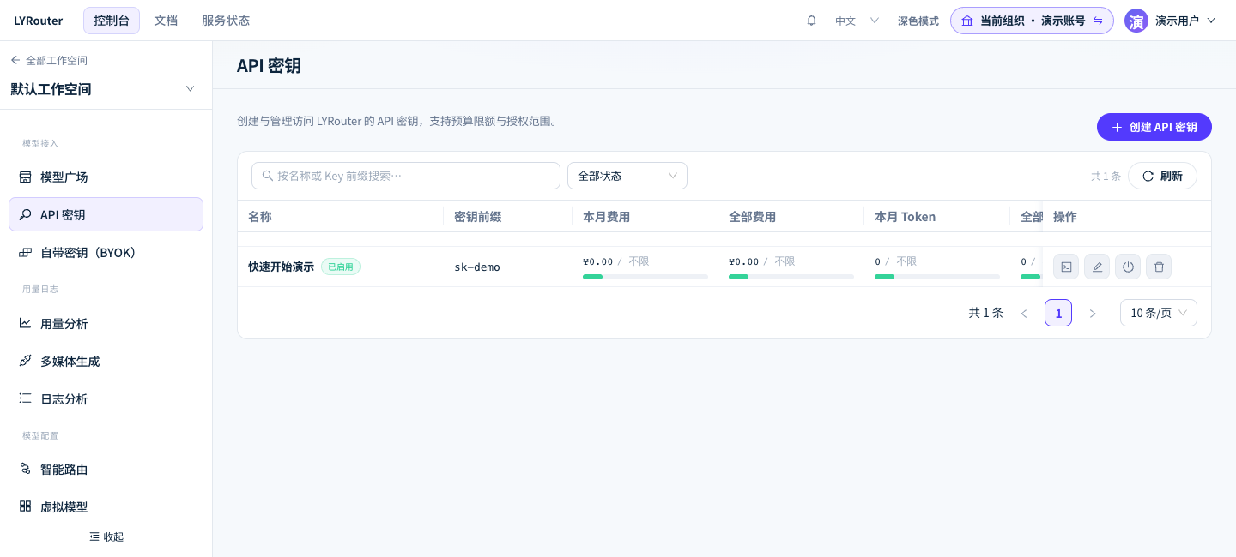Switch to the 控制台 tab

pyautogui.click(x=112, y=21)
